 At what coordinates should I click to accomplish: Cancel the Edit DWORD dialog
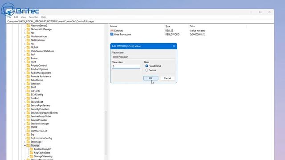coord(167,78)
